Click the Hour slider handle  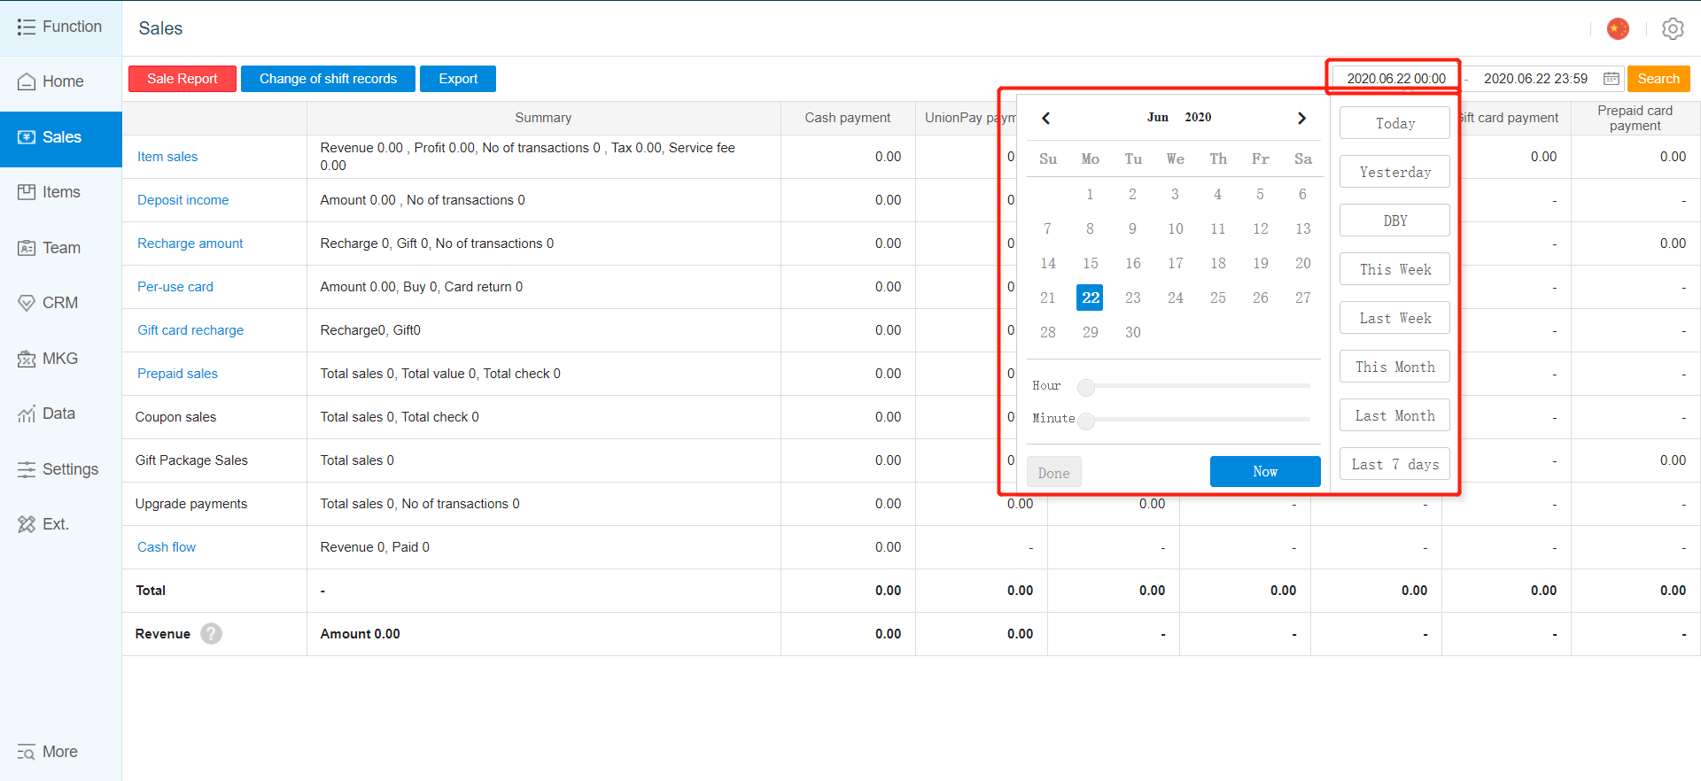pos(1086,387)
